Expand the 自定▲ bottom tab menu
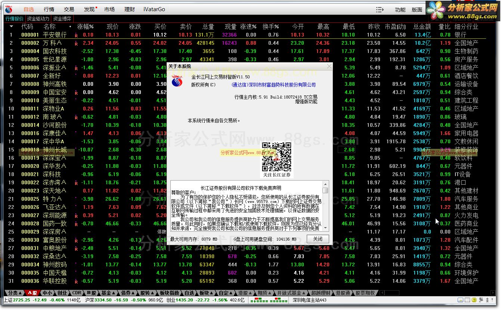The height and width of the screenshot is (310, 501). coord(226,293)
